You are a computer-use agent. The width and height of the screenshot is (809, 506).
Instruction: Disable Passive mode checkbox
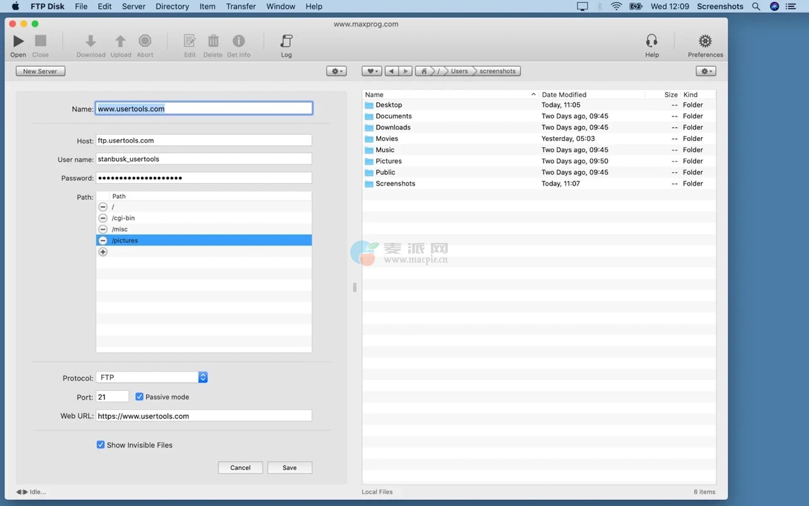pyautogui.click(x=139, y=397)
